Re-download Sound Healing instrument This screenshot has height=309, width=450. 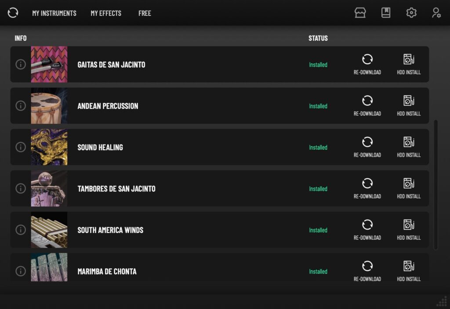tap(367, 147)
